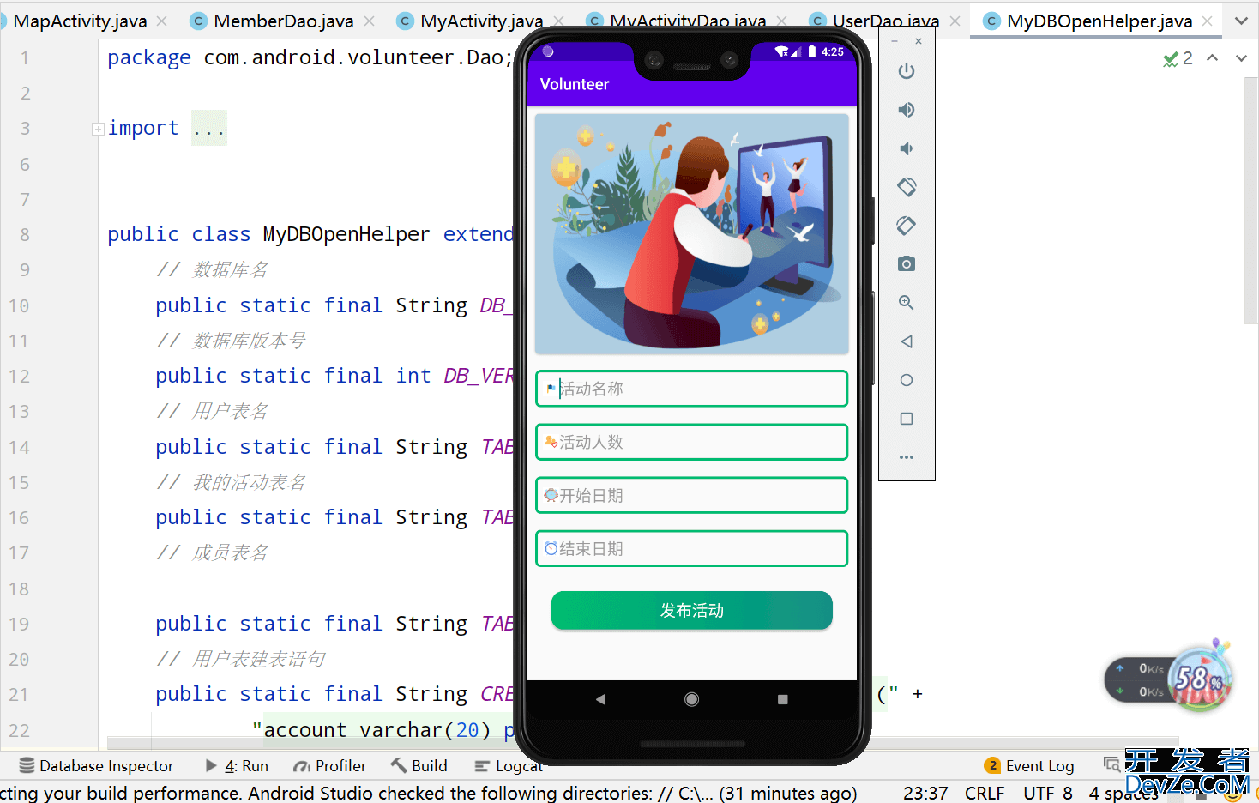Click the build performance status message
Screen dimensions: 1259x803
[x=429, y=793]
